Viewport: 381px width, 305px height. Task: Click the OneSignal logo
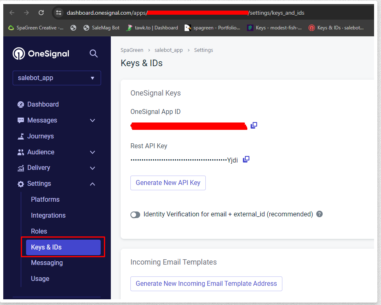(x=41, y=53)
